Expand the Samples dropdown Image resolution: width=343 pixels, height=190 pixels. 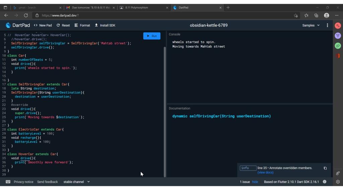tap(311, 25)
